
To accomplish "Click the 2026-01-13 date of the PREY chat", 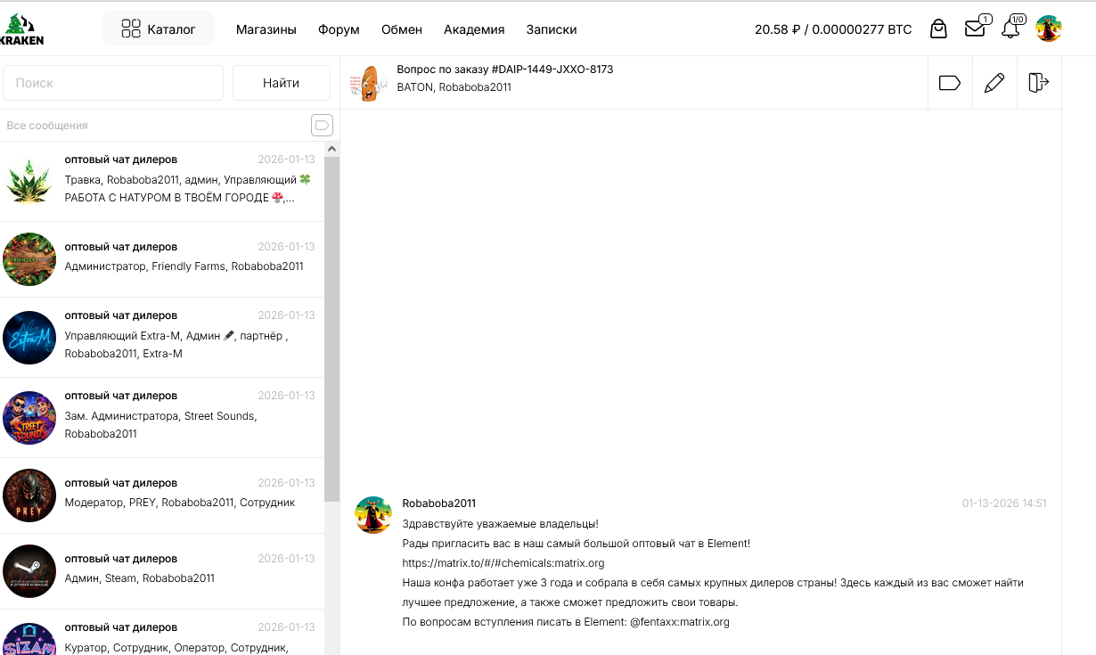I will (286, 483).
